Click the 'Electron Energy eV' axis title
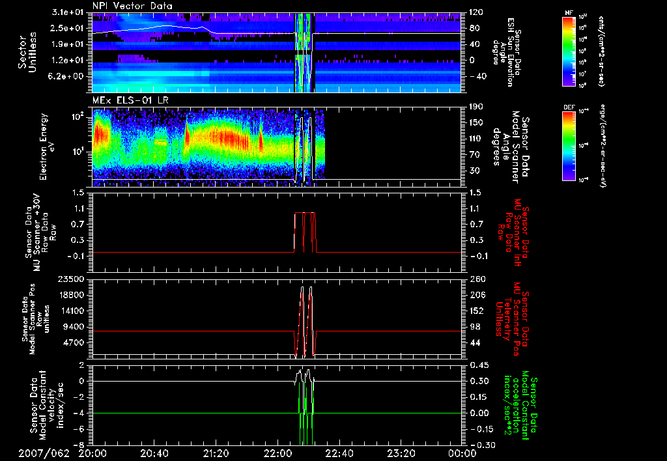The height and width of the screenshot is (461, 667). coord(48,147)
